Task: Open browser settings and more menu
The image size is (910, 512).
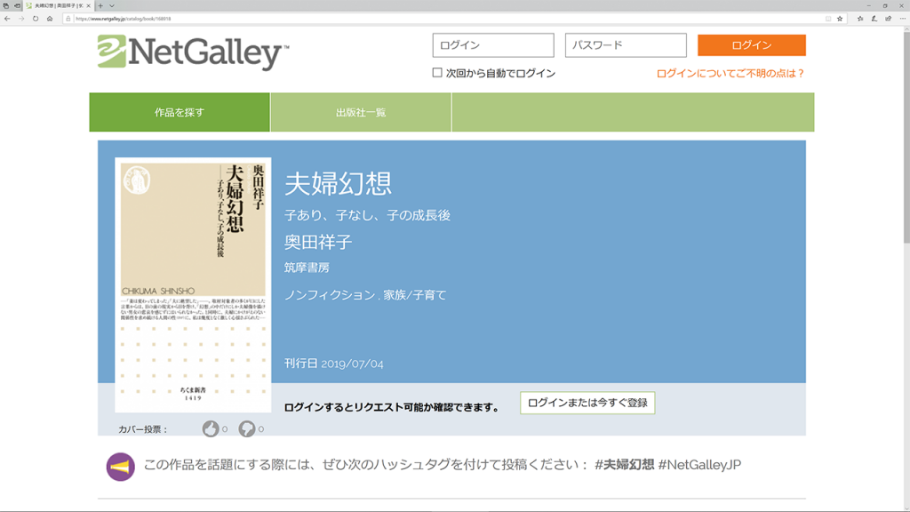Action: [x=900, y=18]
